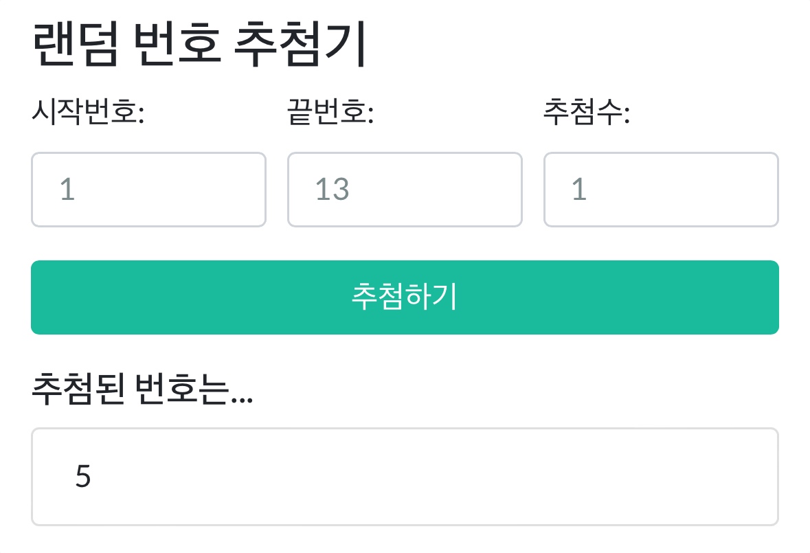Click the 시작번호 label text
This screenshot has height=553, width=810.
pos(87,113)
